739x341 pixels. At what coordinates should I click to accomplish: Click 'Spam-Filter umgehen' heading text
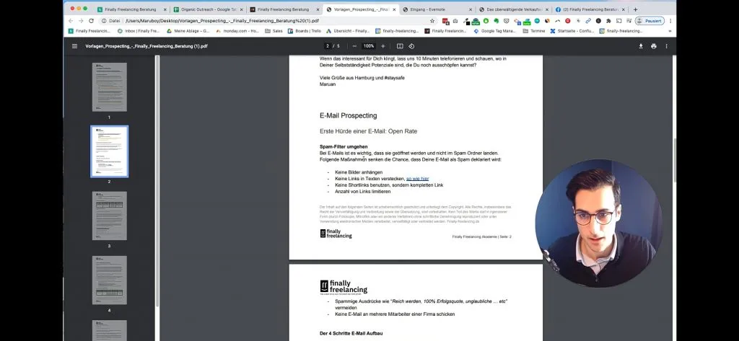(344, 146)
